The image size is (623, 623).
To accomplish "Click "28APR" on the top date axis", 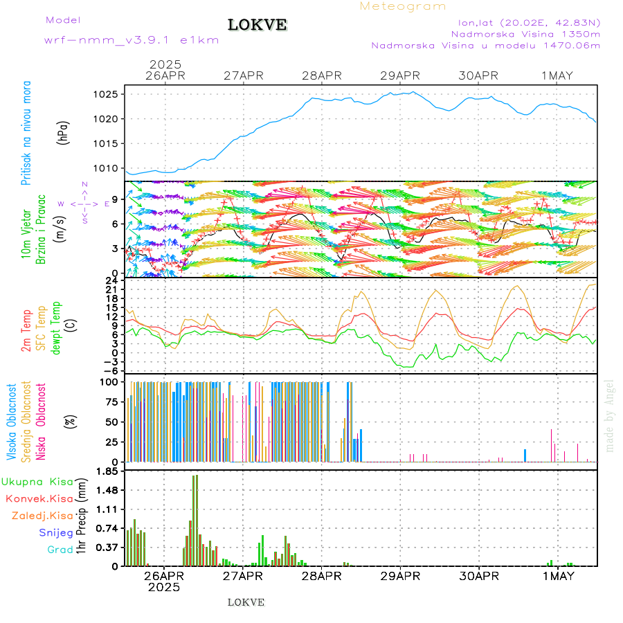I will click(322, 75).
